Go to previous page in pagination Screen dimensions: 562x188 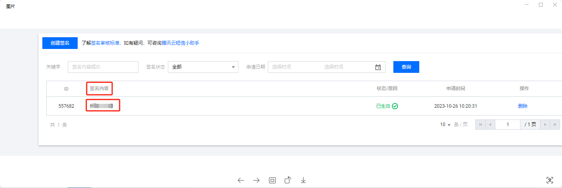[490, 125]
